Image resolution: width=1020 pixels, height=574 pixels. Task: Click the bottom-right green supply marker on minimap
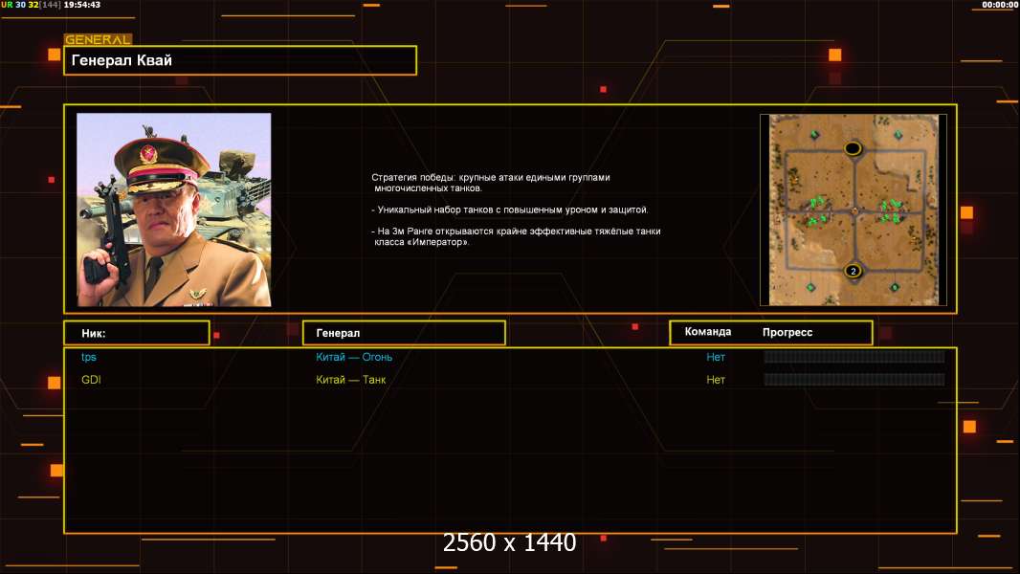[895, 287]
